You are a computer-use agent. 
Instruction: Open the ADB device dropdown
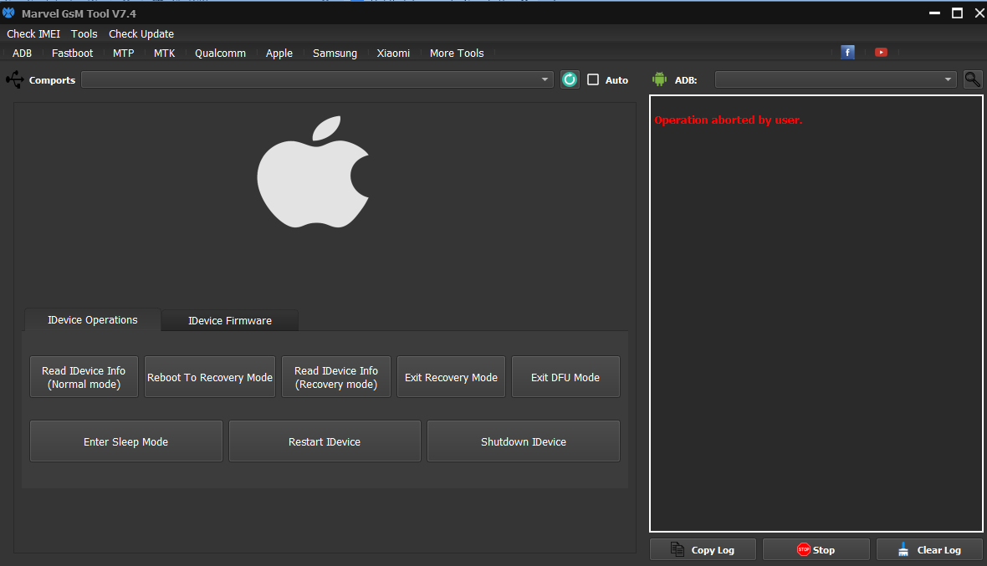coord(948,79)
